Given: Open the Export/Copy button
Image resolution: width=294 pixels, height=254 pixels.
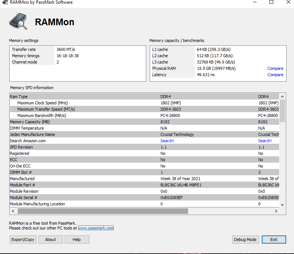Looking at the screenshot, I should [x=23, y=240].
